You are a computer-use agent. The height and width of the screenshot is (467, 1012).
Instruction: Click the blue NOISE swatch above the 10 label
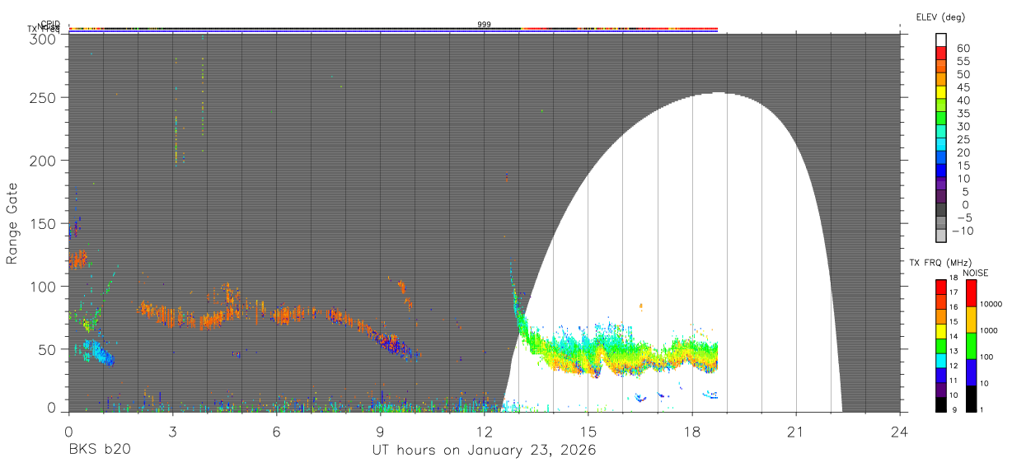click(x=971, y=371)
